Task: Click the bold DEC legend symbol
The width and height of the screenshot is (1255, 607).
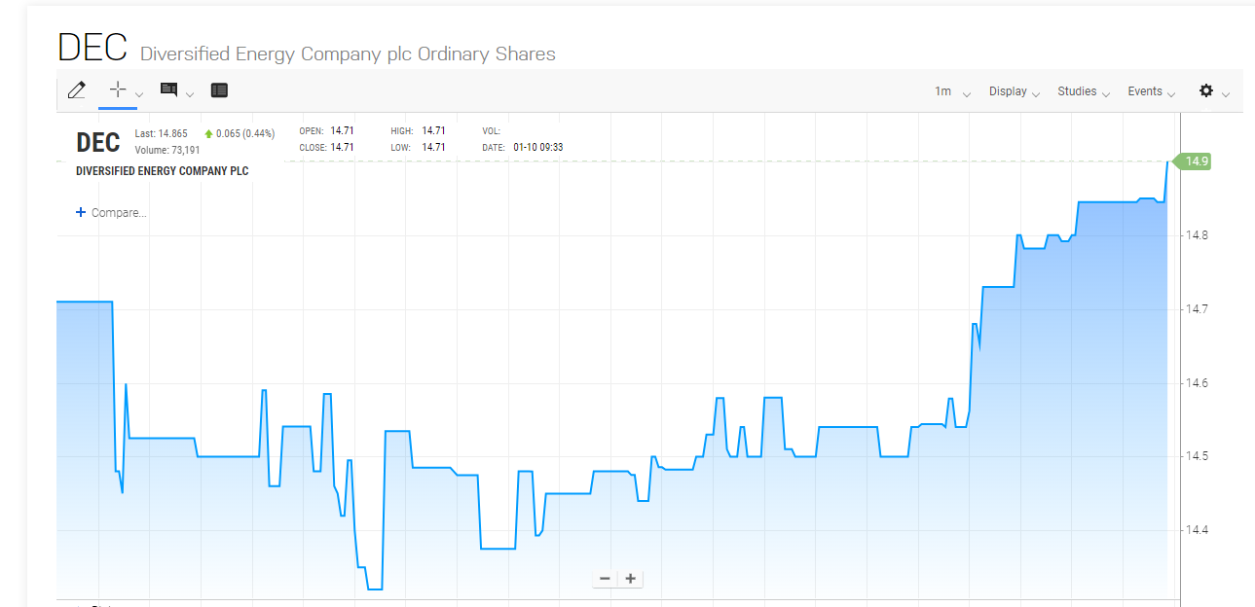Action: (98, 142)
